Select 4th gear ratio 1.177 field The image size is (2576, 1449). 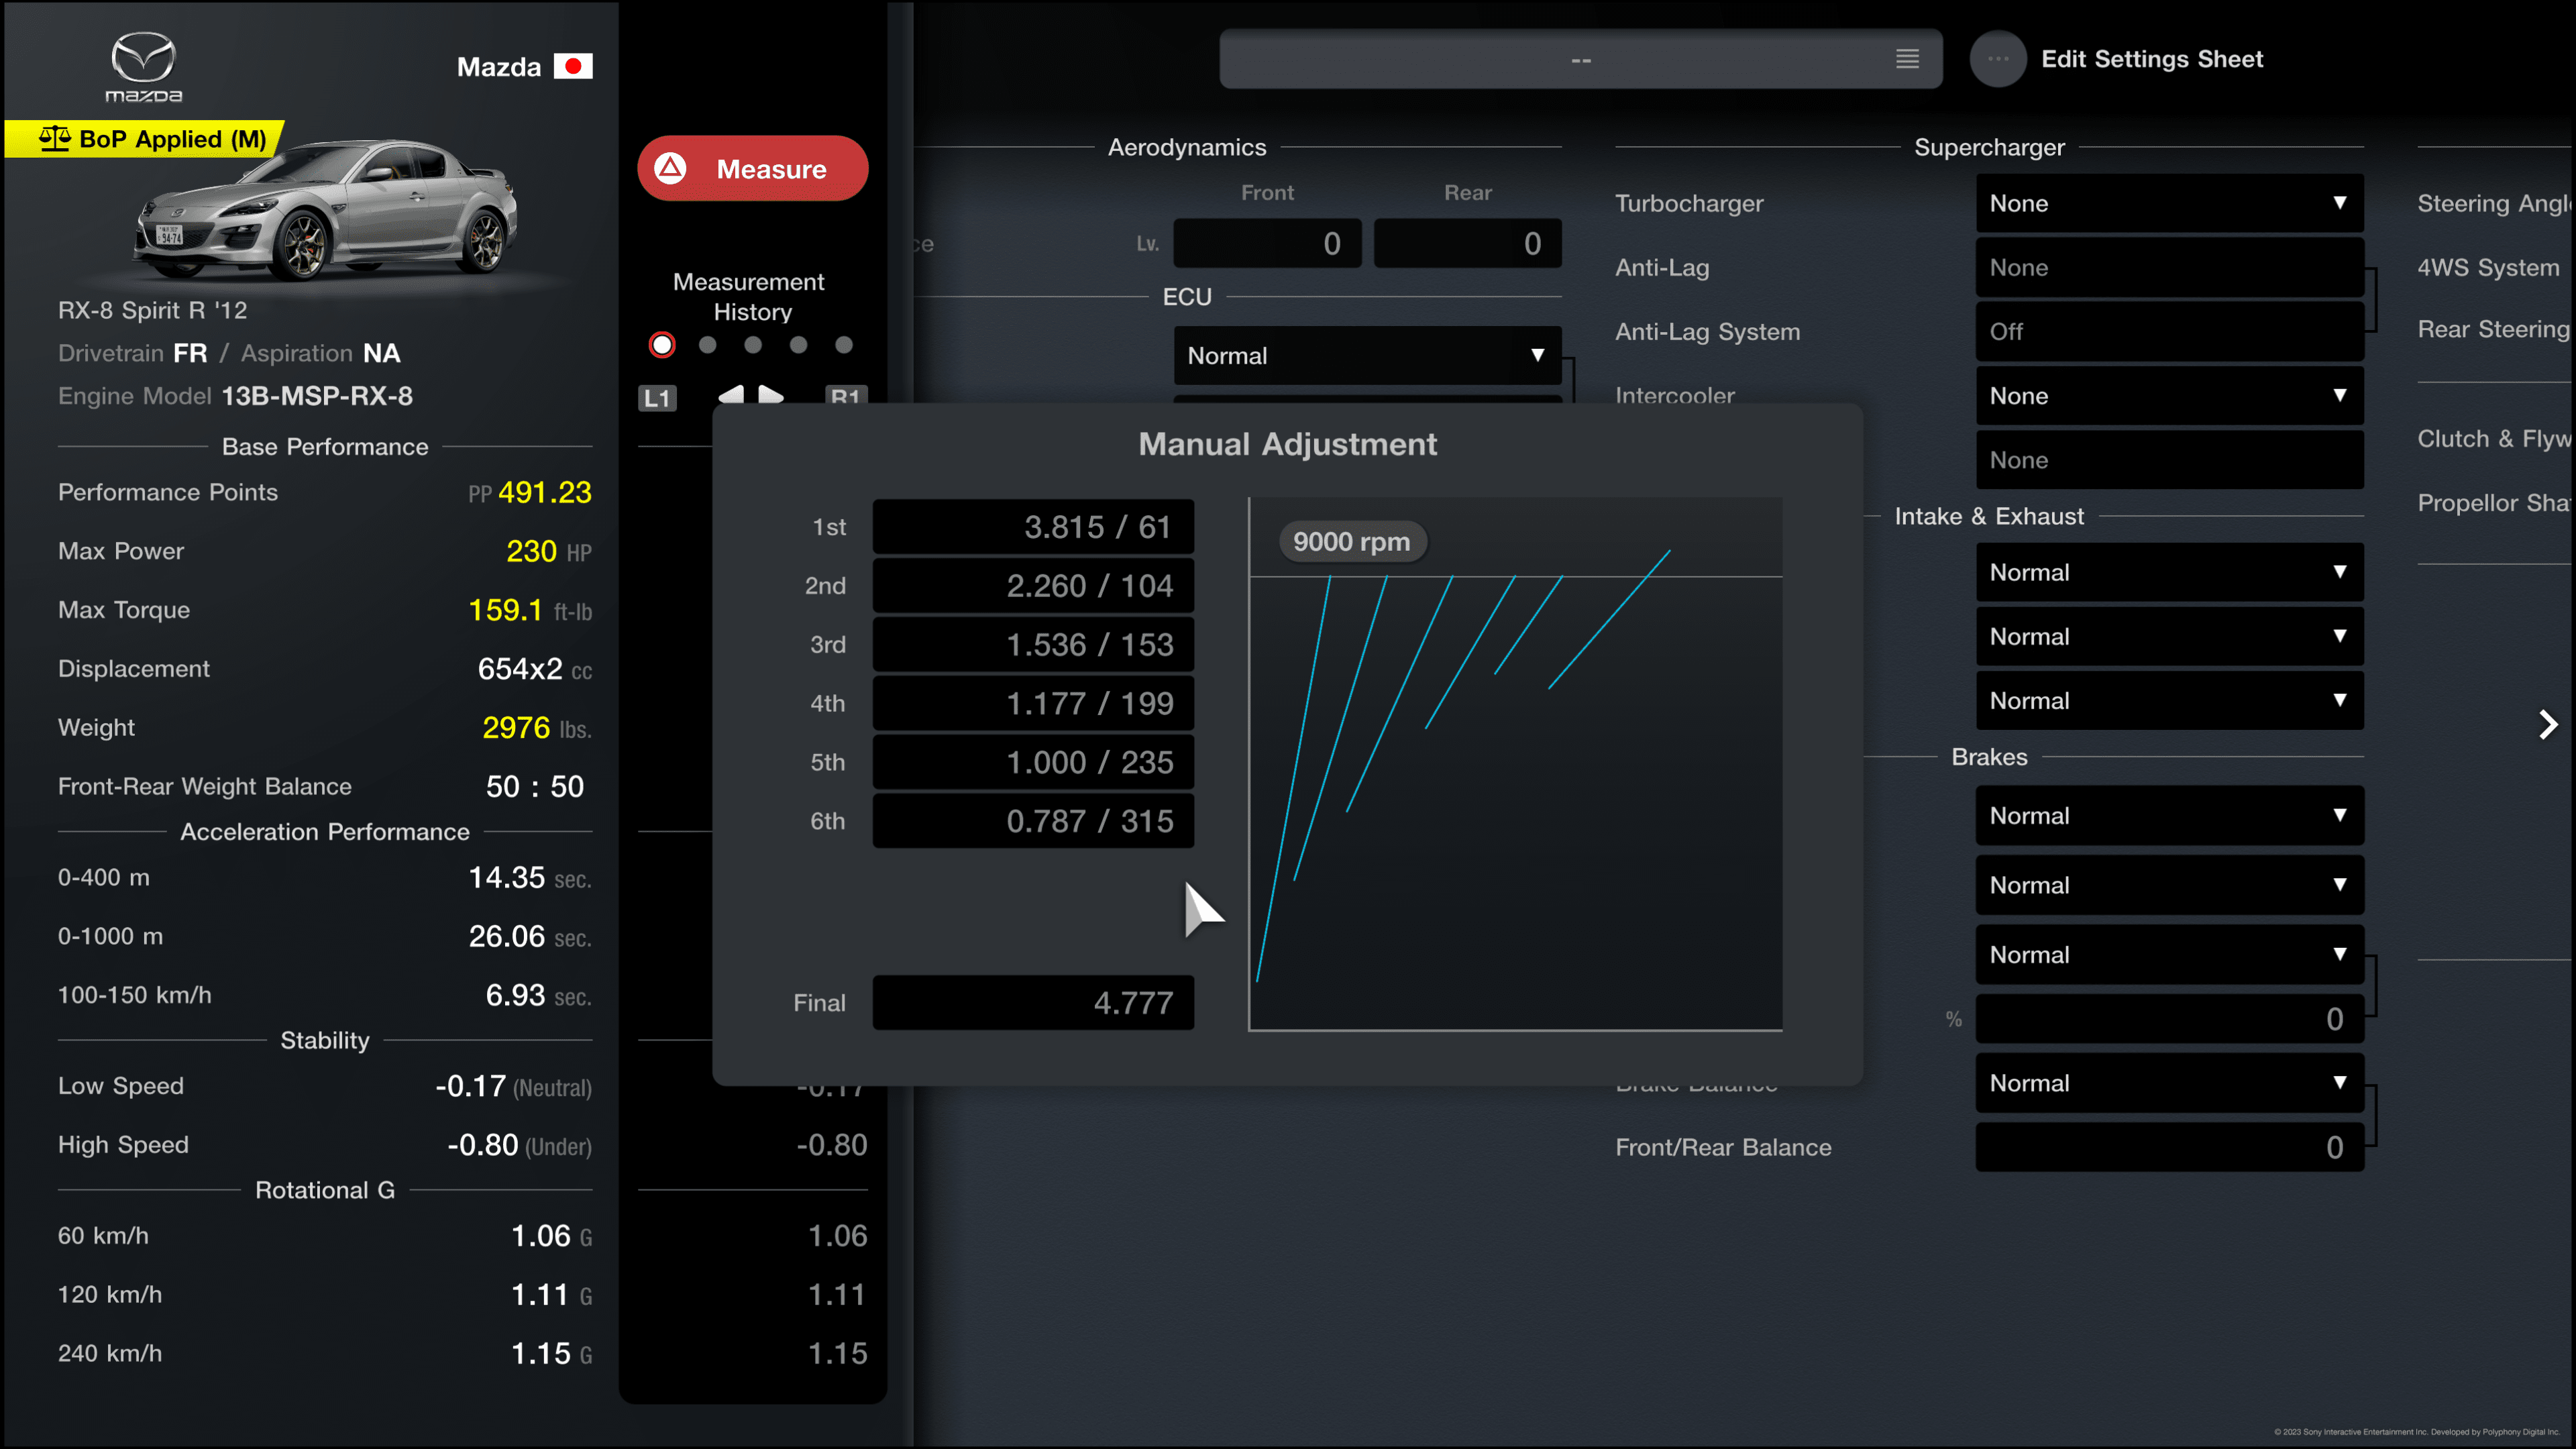click(1033, 703)
